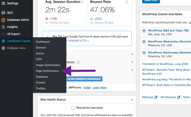Viewport: 191px width, 117px height.
Task: Click the -17% change indicator
Action: [51, 19]
